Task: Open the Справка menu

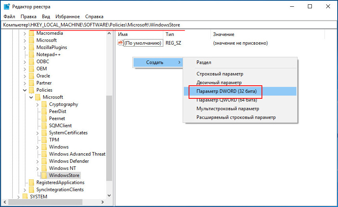Action: coord(94,17)
